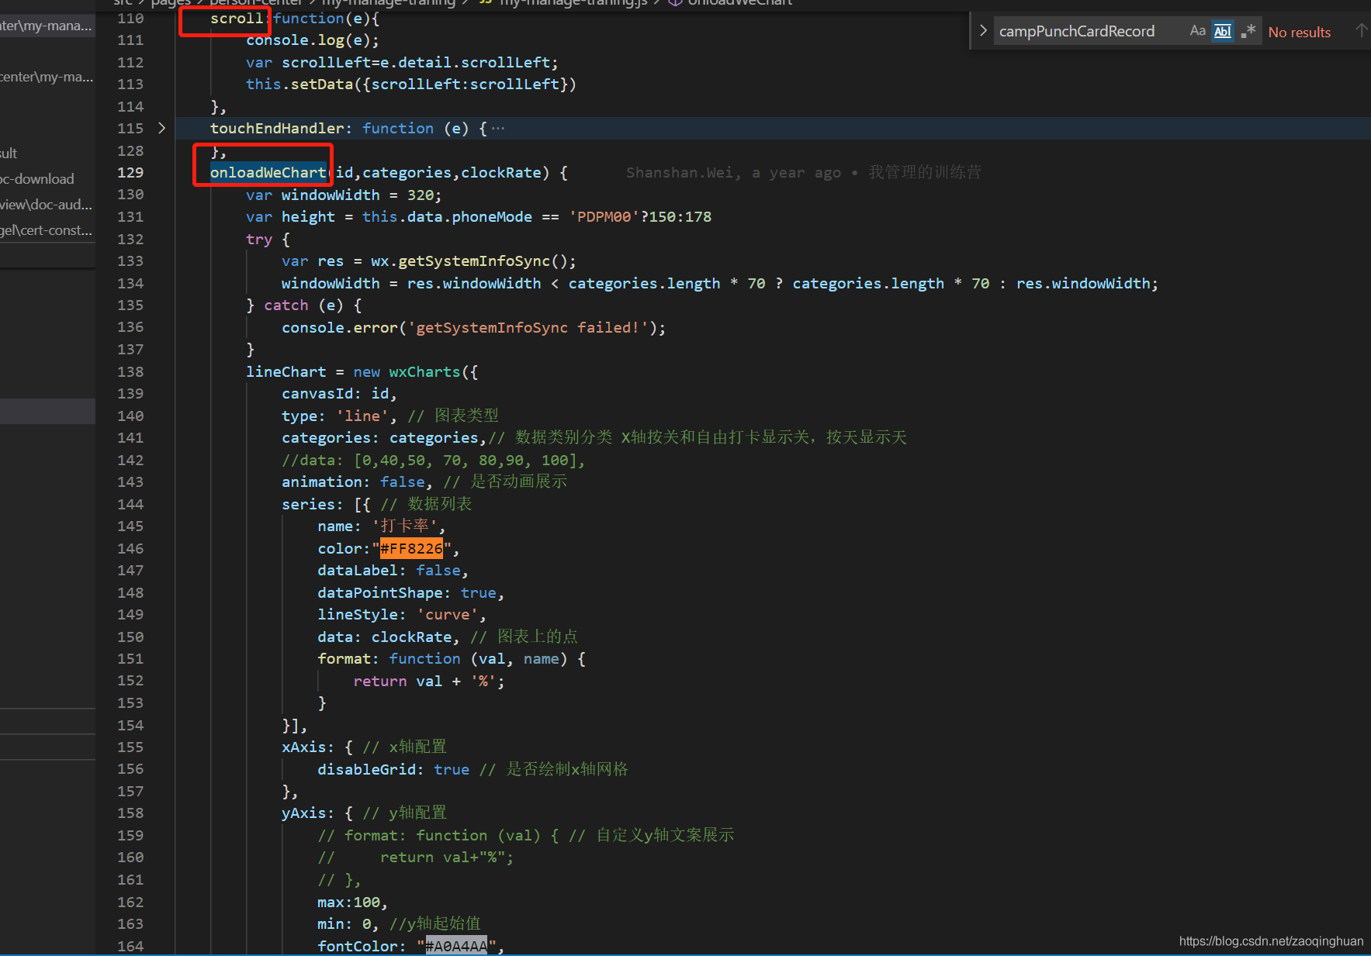Click the 'PDPM00' string on line 131
Screen dimensions: 1371x956
coord(604,216)
